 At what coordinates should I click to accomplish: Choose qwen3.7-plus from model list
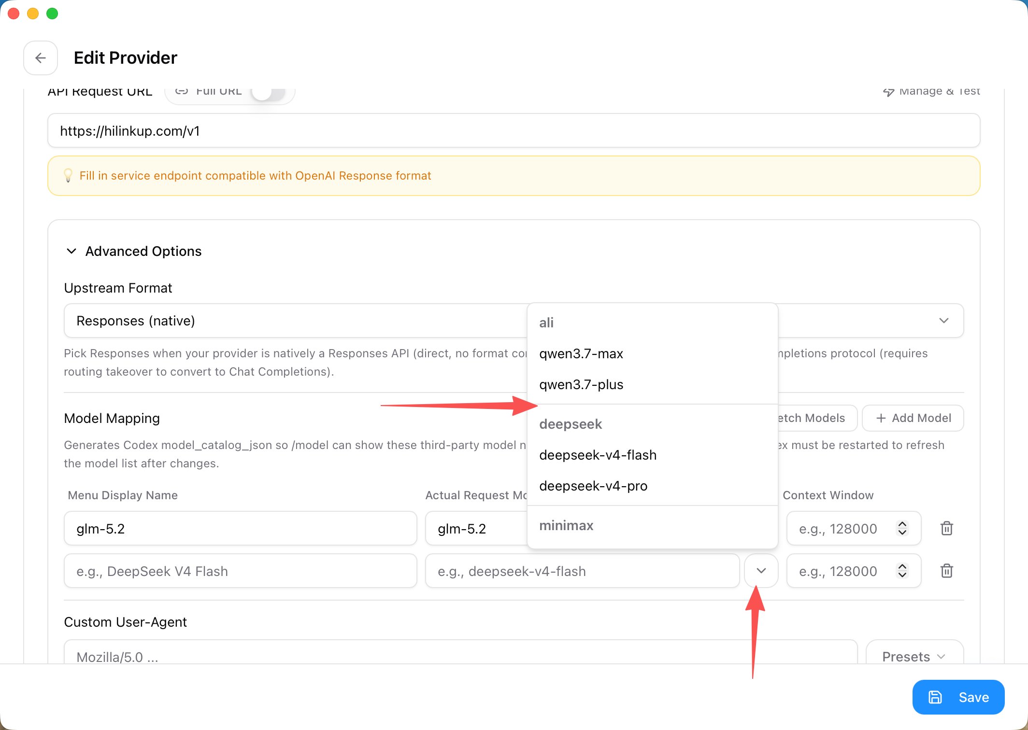(x=653, y=384)
